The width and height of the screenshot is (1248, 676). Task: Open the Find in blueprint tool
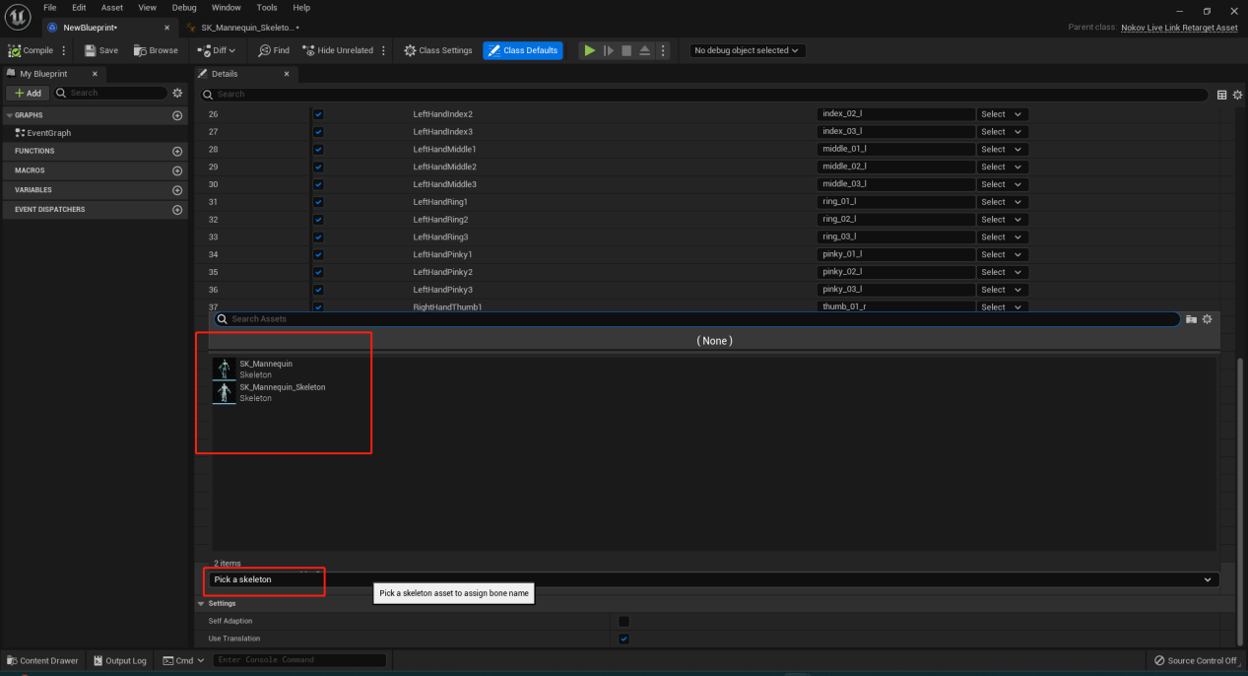[x=265, y=50]
